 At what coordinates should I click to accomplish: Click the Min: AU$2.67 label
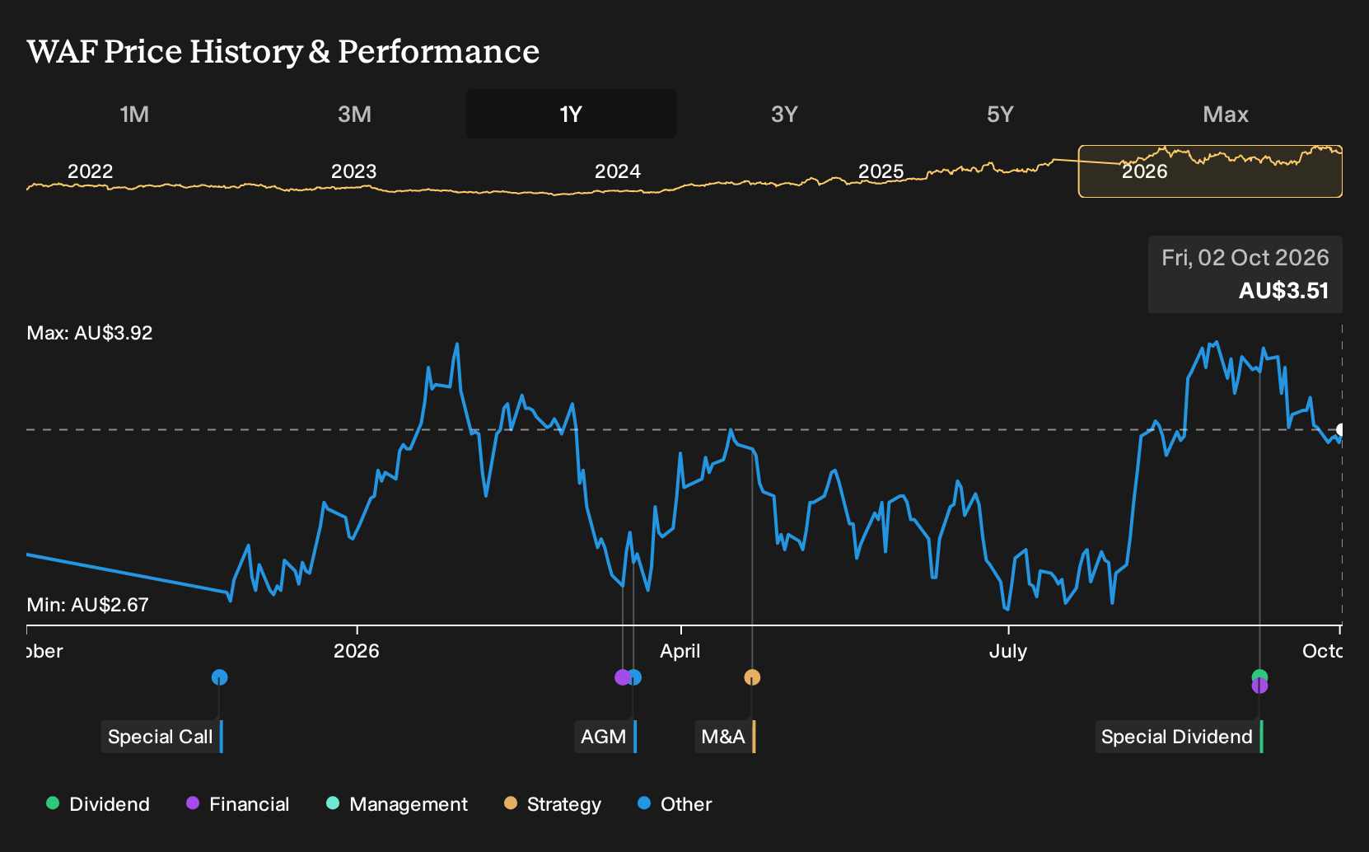pyautogui.click(x=88, y=605)
